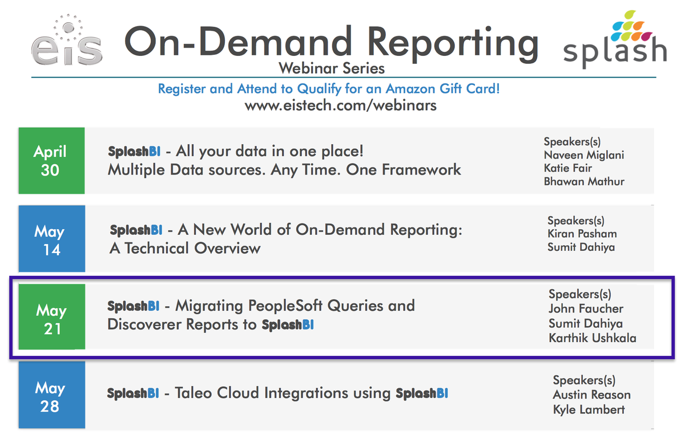Select 'A New World of On-Demand Reporting' title
Image resolution: width=685 pixels, height=439 pixels.
[x=320, y=230]
